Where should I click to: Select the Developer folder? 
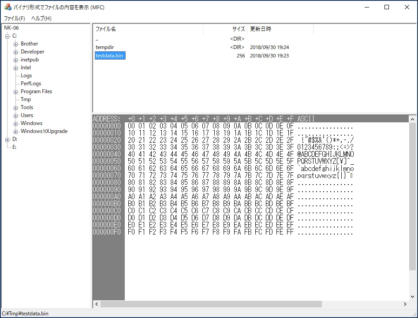tap(33, 52)
